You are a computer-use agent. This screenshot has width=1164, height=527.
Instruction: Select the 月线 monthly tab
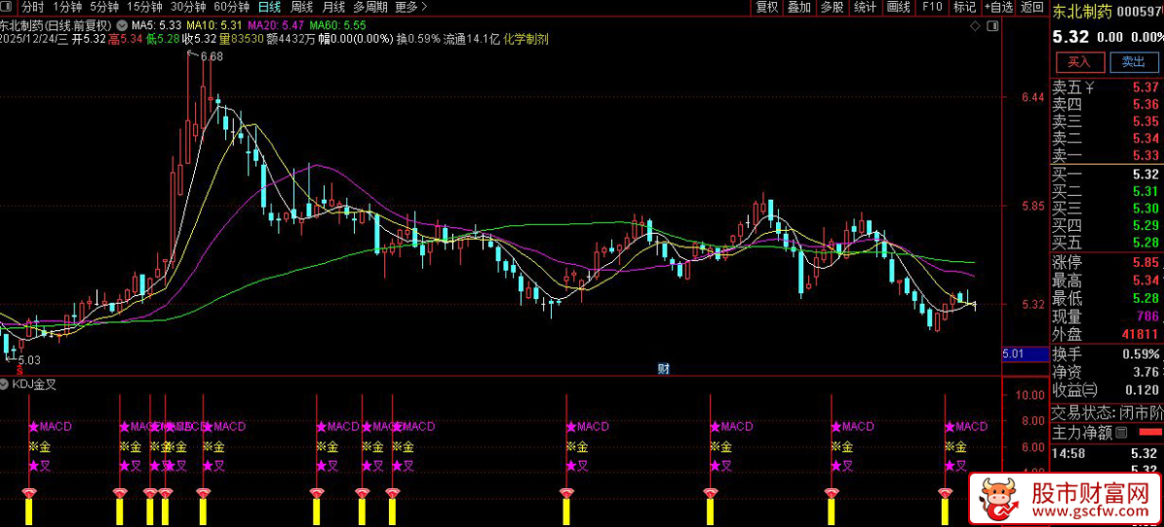334,7
